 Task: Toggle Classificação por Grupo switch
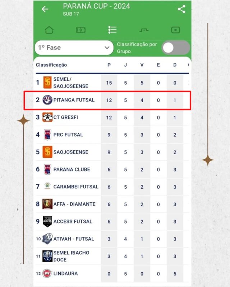(x=175, y=48)
